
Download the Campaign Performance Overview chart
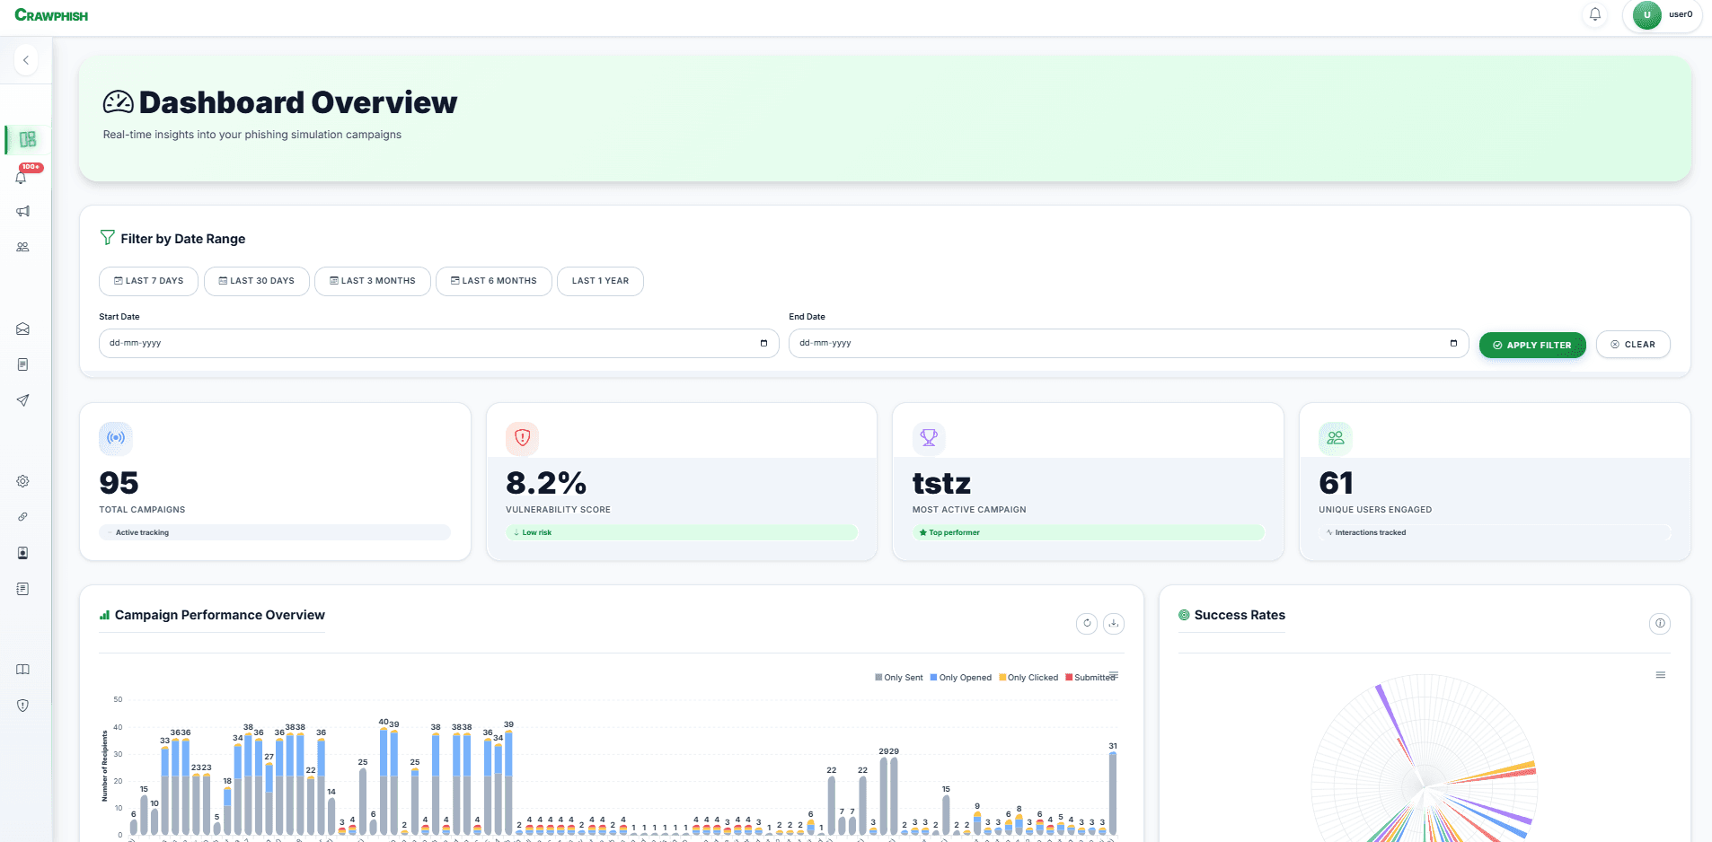pos(1114,623)
